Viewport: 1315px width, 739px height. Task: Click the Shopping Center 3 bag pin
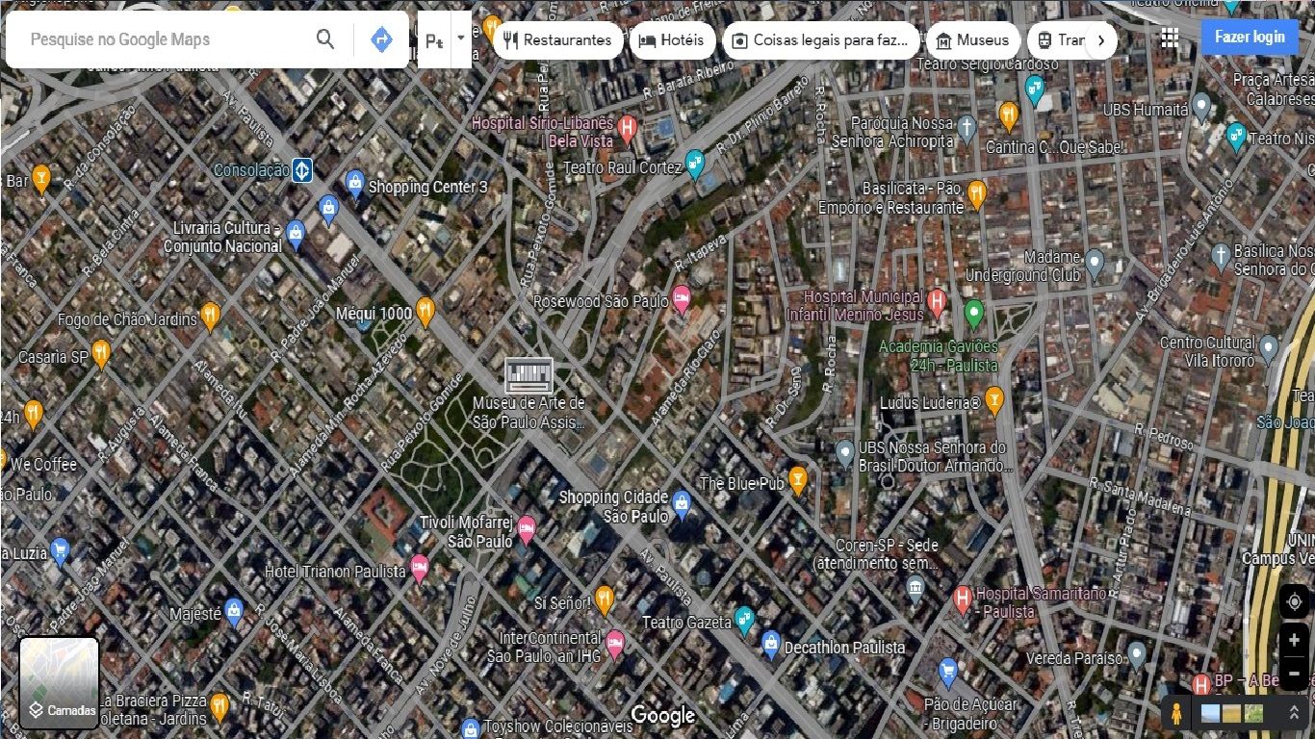[354, 183]
